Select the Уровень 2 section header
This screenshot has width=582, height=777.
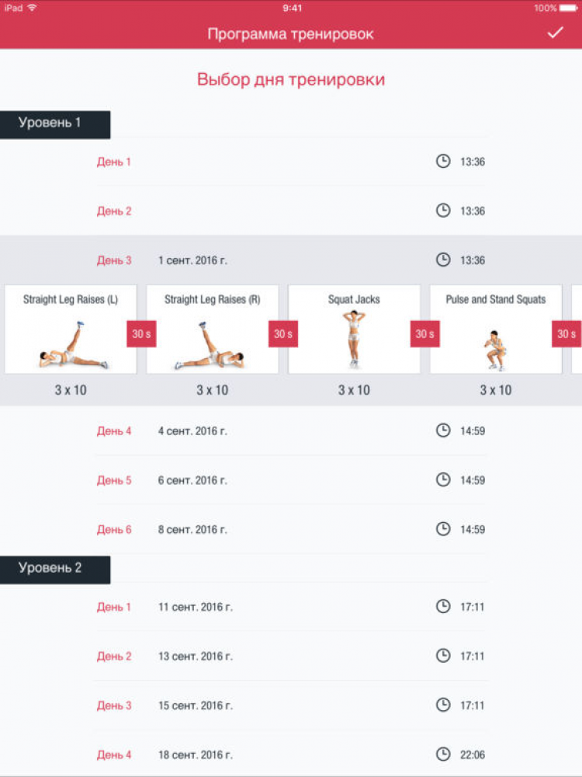click(x=54, y=569)
